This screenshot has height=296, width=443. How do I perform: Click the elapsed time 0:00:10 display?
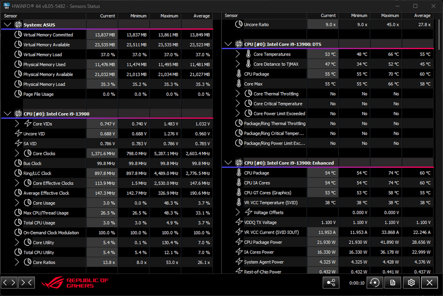[356, 283]
